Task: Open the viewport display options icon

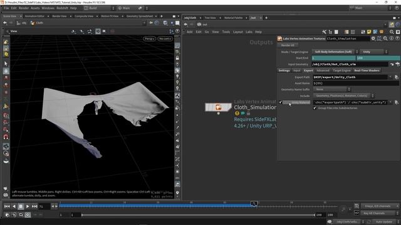Action: pyautogui.click(x=177, y=192)
